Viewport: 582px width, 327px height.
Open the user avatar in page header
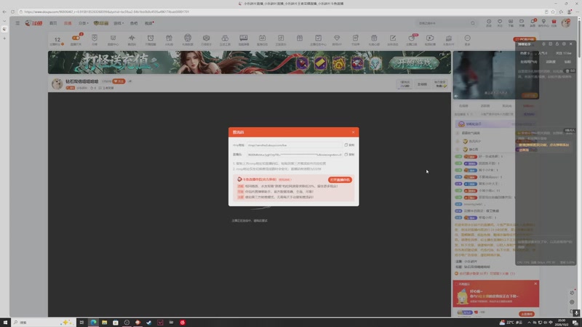point(566,23)
